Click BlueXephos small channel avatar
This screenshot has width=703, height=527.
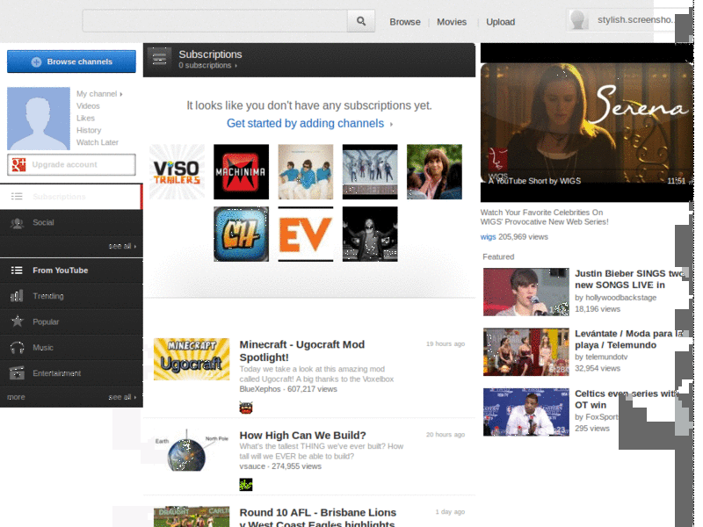[246, 408]
